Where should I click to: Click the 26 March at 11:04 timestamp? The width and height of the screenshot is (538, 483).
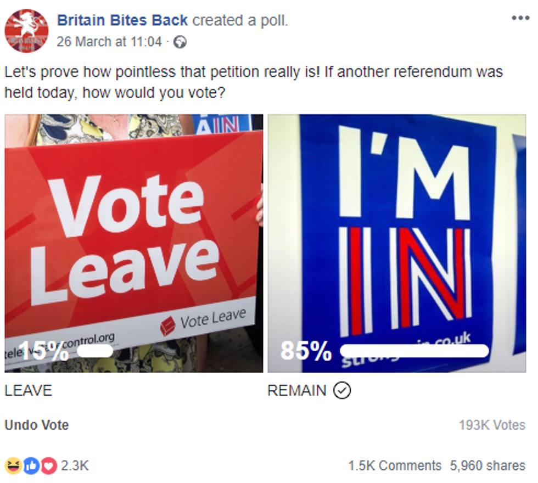click(109, 41)
